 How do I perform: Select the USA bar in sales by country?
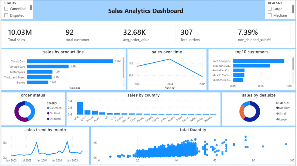point(80,108)
